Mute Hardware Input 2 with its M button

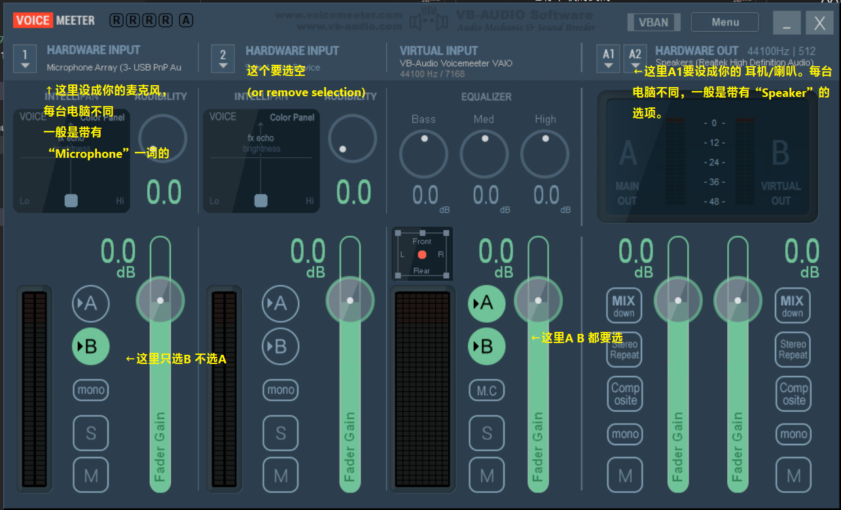(x=280, y=475)
